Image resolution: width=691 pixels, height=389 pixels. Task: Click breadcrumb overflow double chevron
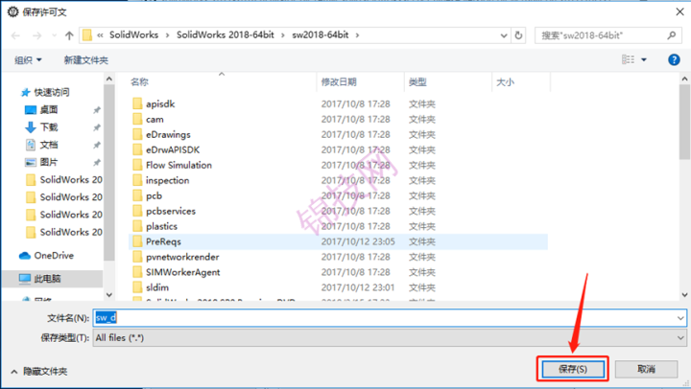coord(101,35)
